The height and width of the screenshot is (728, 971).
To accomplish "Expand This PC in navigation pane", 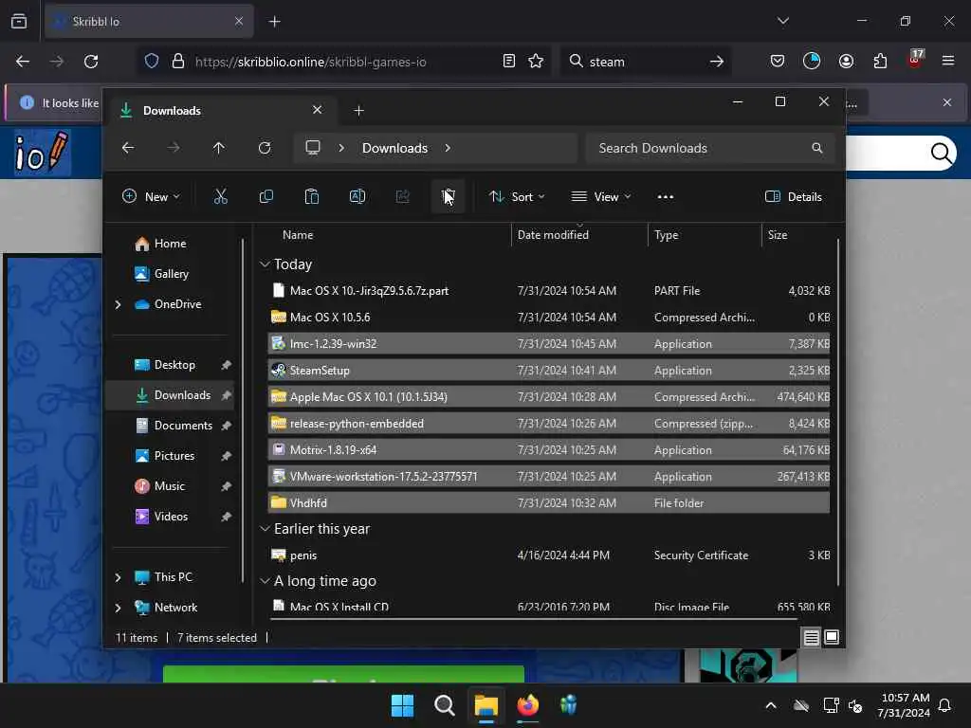I will [x=118, y=577].
